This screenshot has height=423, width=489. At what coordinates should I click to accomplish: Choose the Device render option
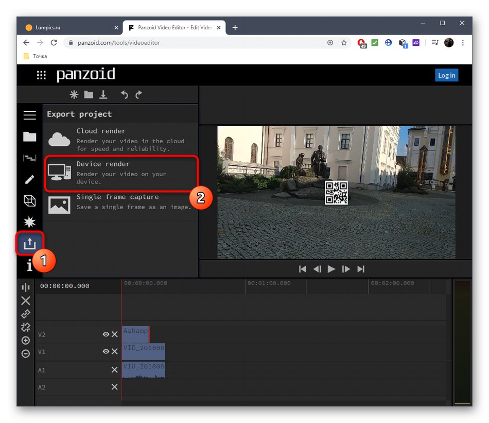point(121,174)
